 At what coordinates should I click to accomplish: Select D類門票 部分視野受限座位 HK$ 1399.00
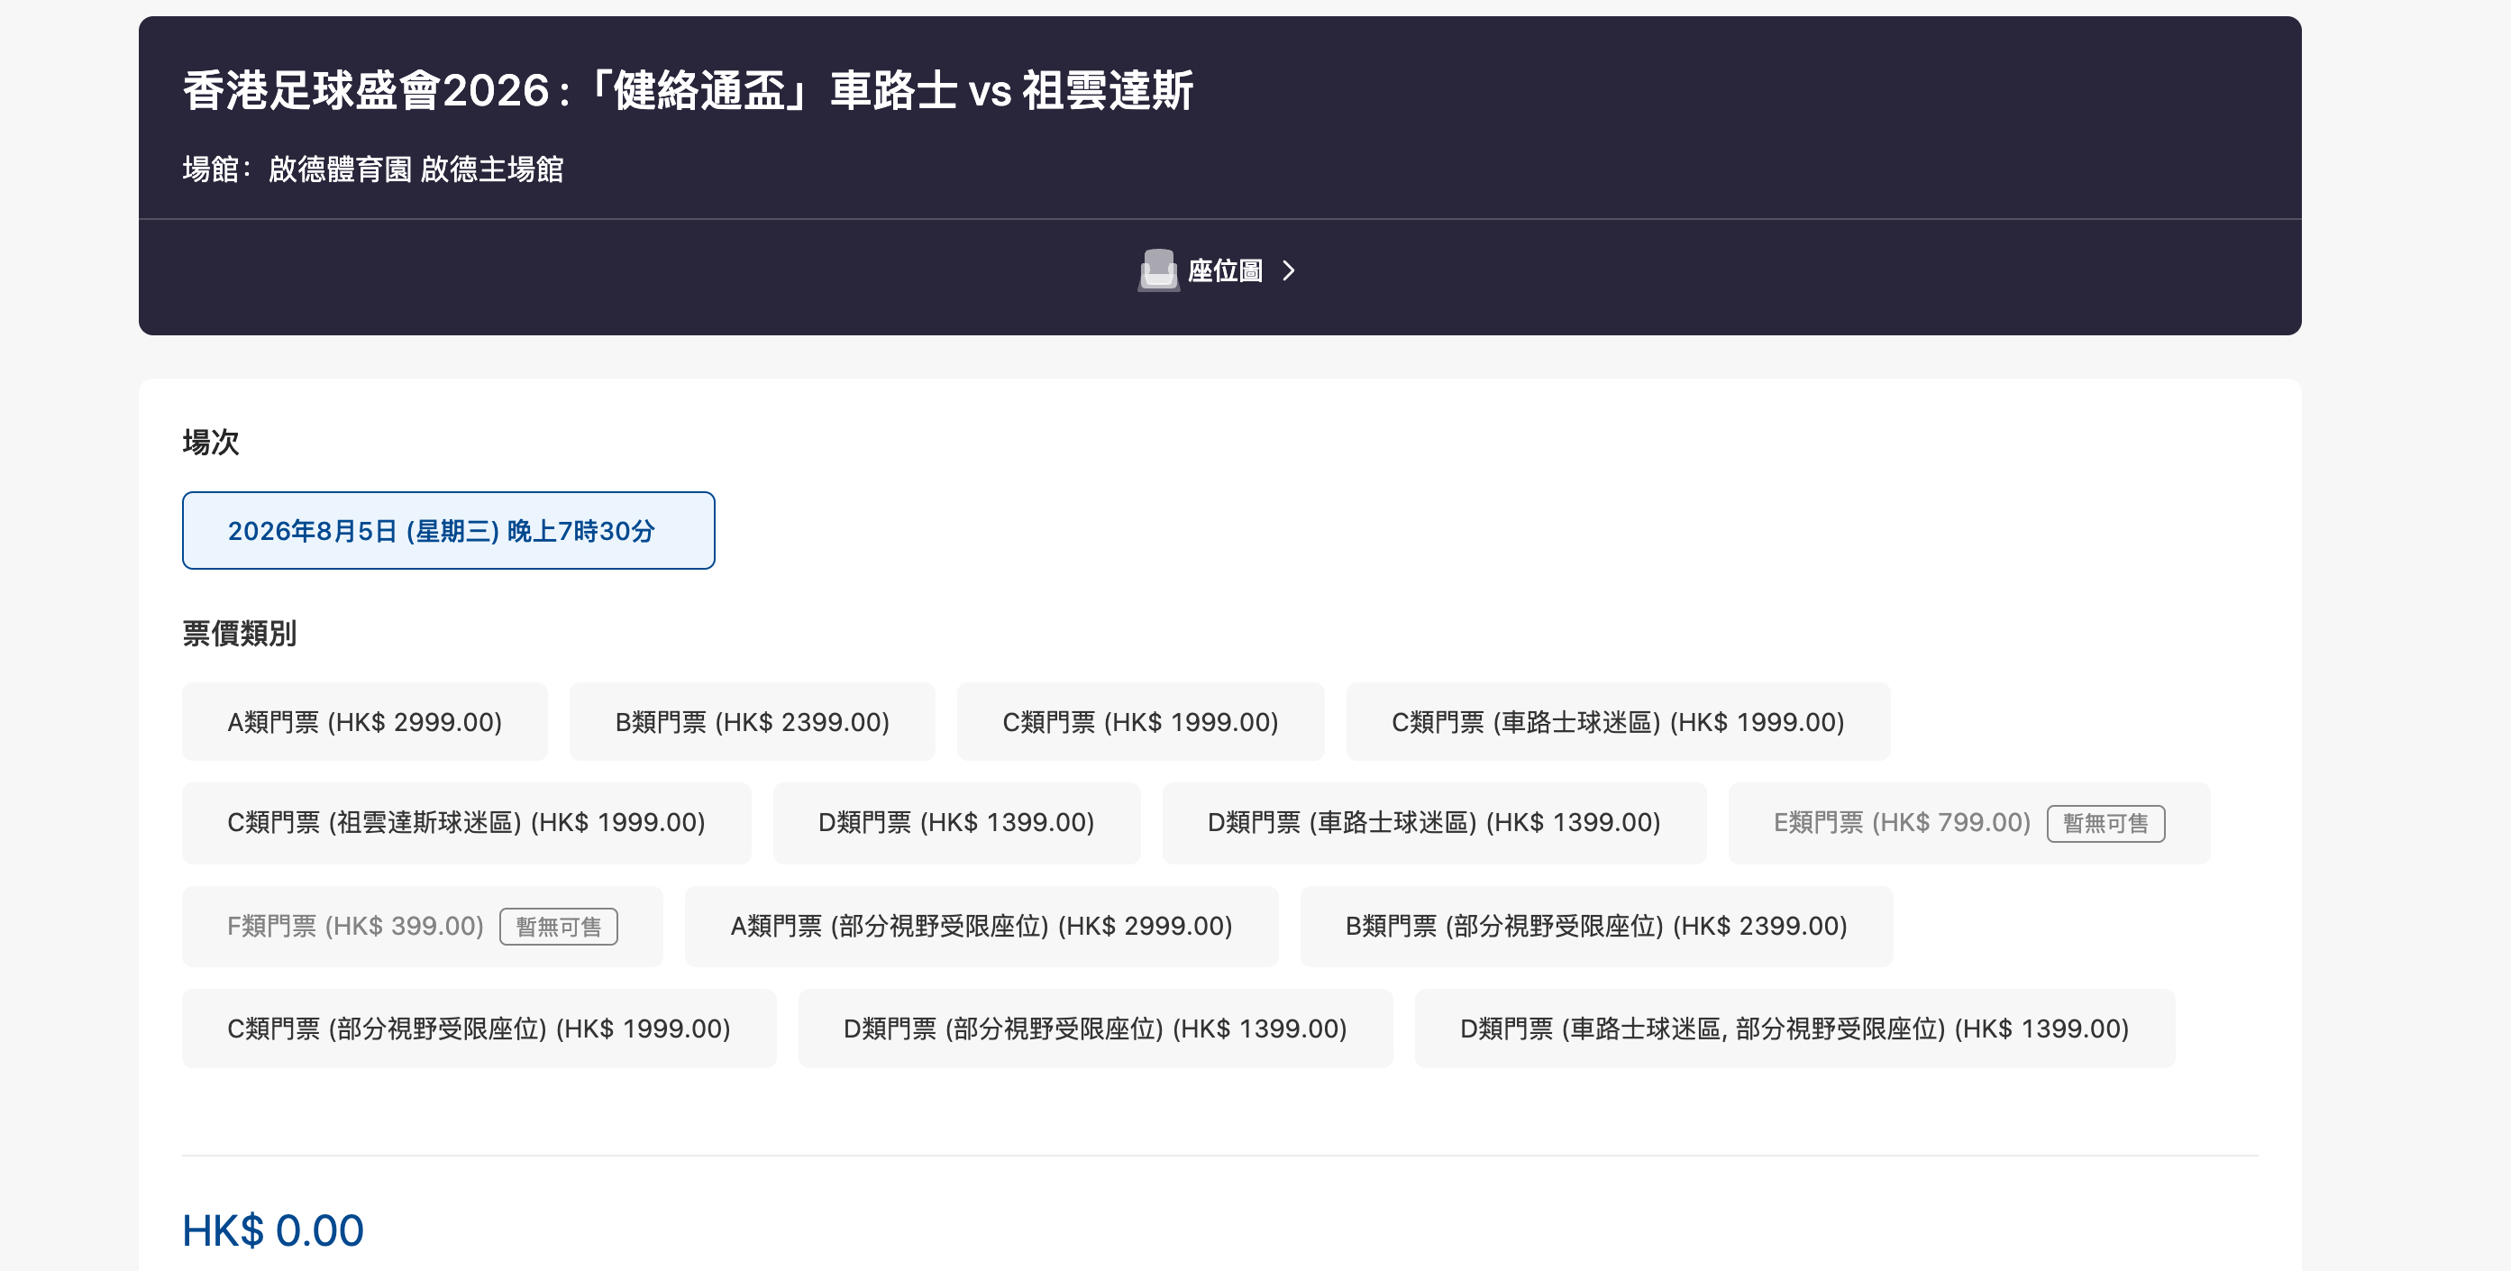tap(1096, 1029)
